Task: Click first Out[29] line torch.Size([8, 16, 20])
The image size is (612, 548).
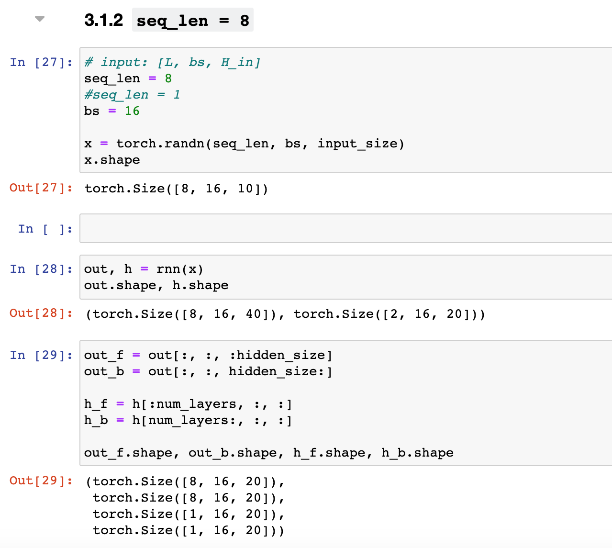Action: (x=185, y=481)
